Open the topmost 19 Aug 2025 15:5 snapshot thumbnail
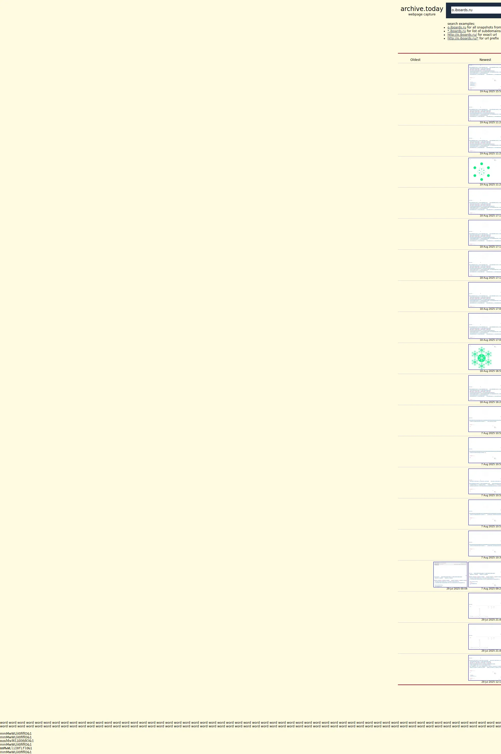501x754 pixels. click(x=484, y=77)
